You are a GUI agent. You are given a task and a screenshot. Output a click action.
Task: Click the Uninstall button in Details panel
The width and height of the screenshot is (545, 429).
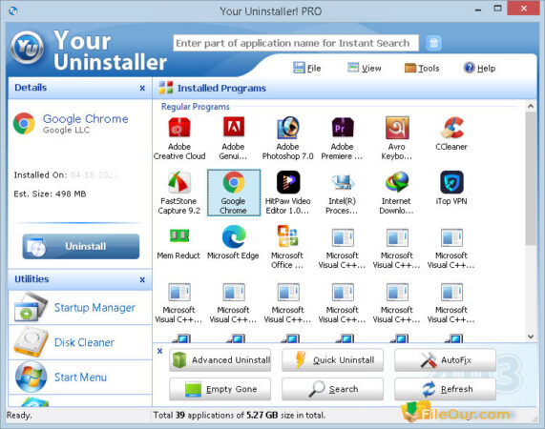pyautogui.click(x=81, y=246)
